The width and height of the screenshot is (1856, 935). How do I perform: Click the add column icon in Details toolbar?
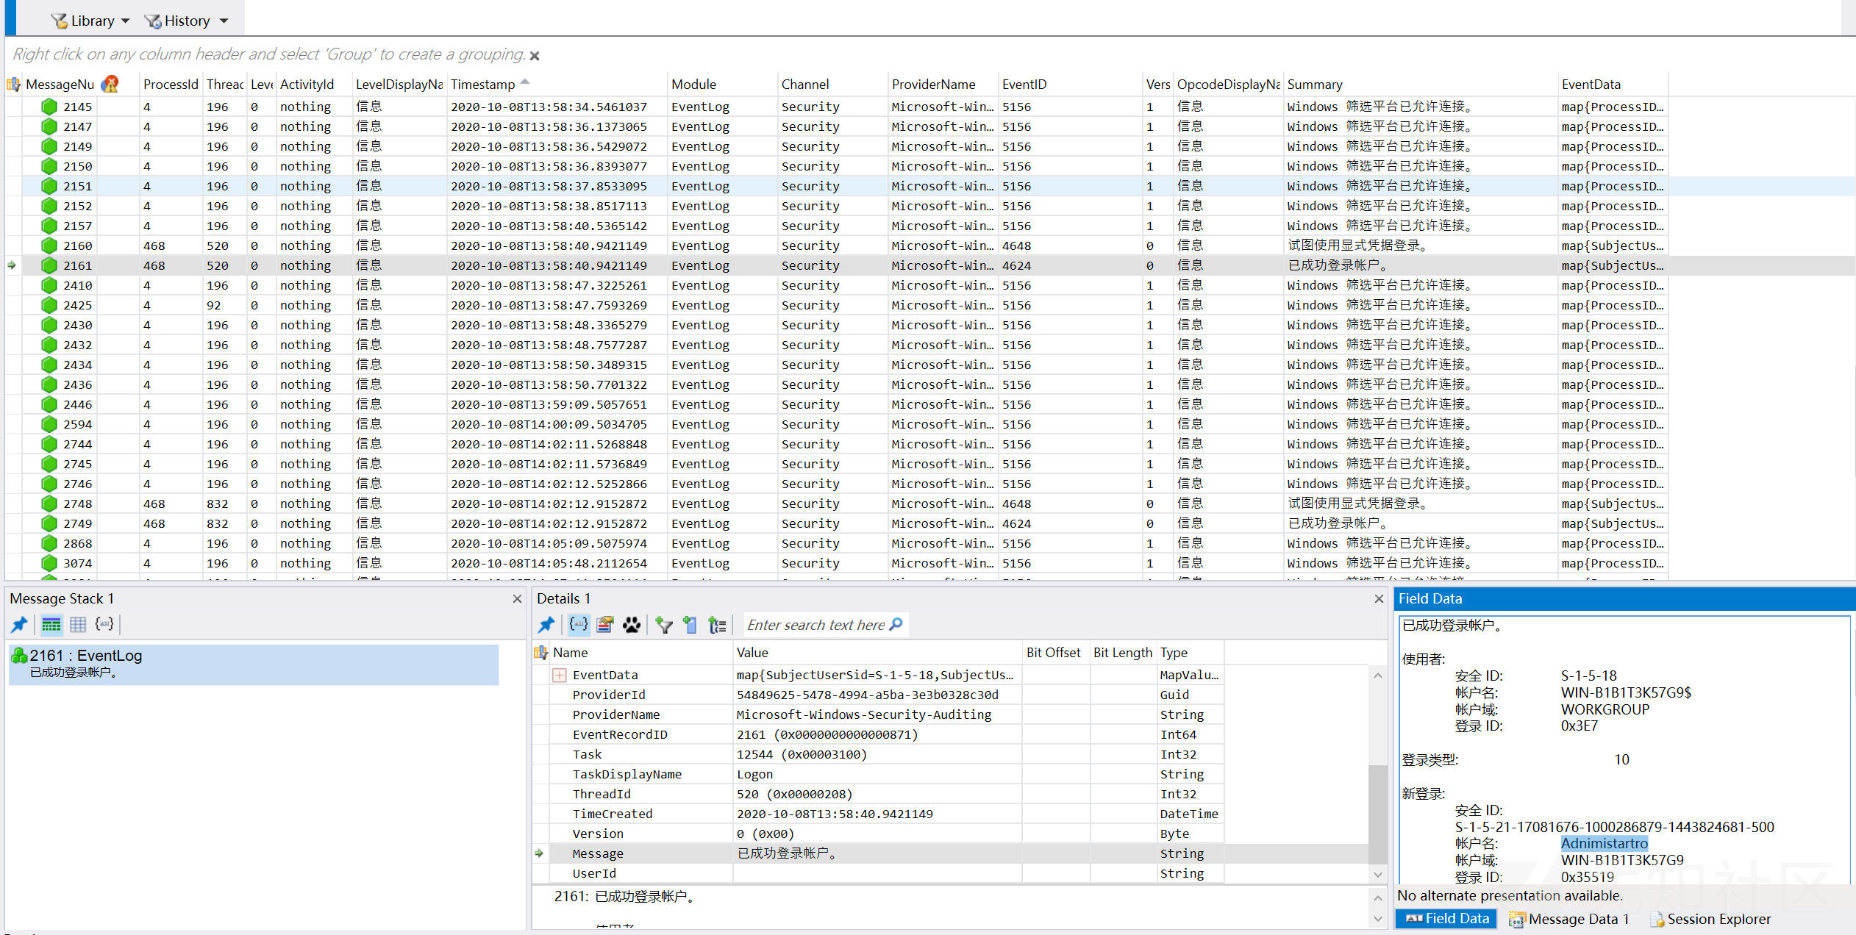(690, 625)
